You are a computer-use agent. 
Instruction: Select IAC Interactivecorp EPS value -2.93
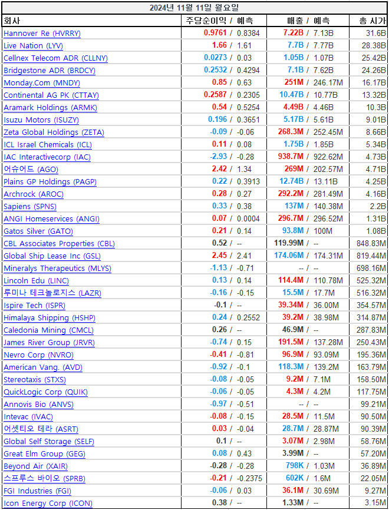(218, 157)
